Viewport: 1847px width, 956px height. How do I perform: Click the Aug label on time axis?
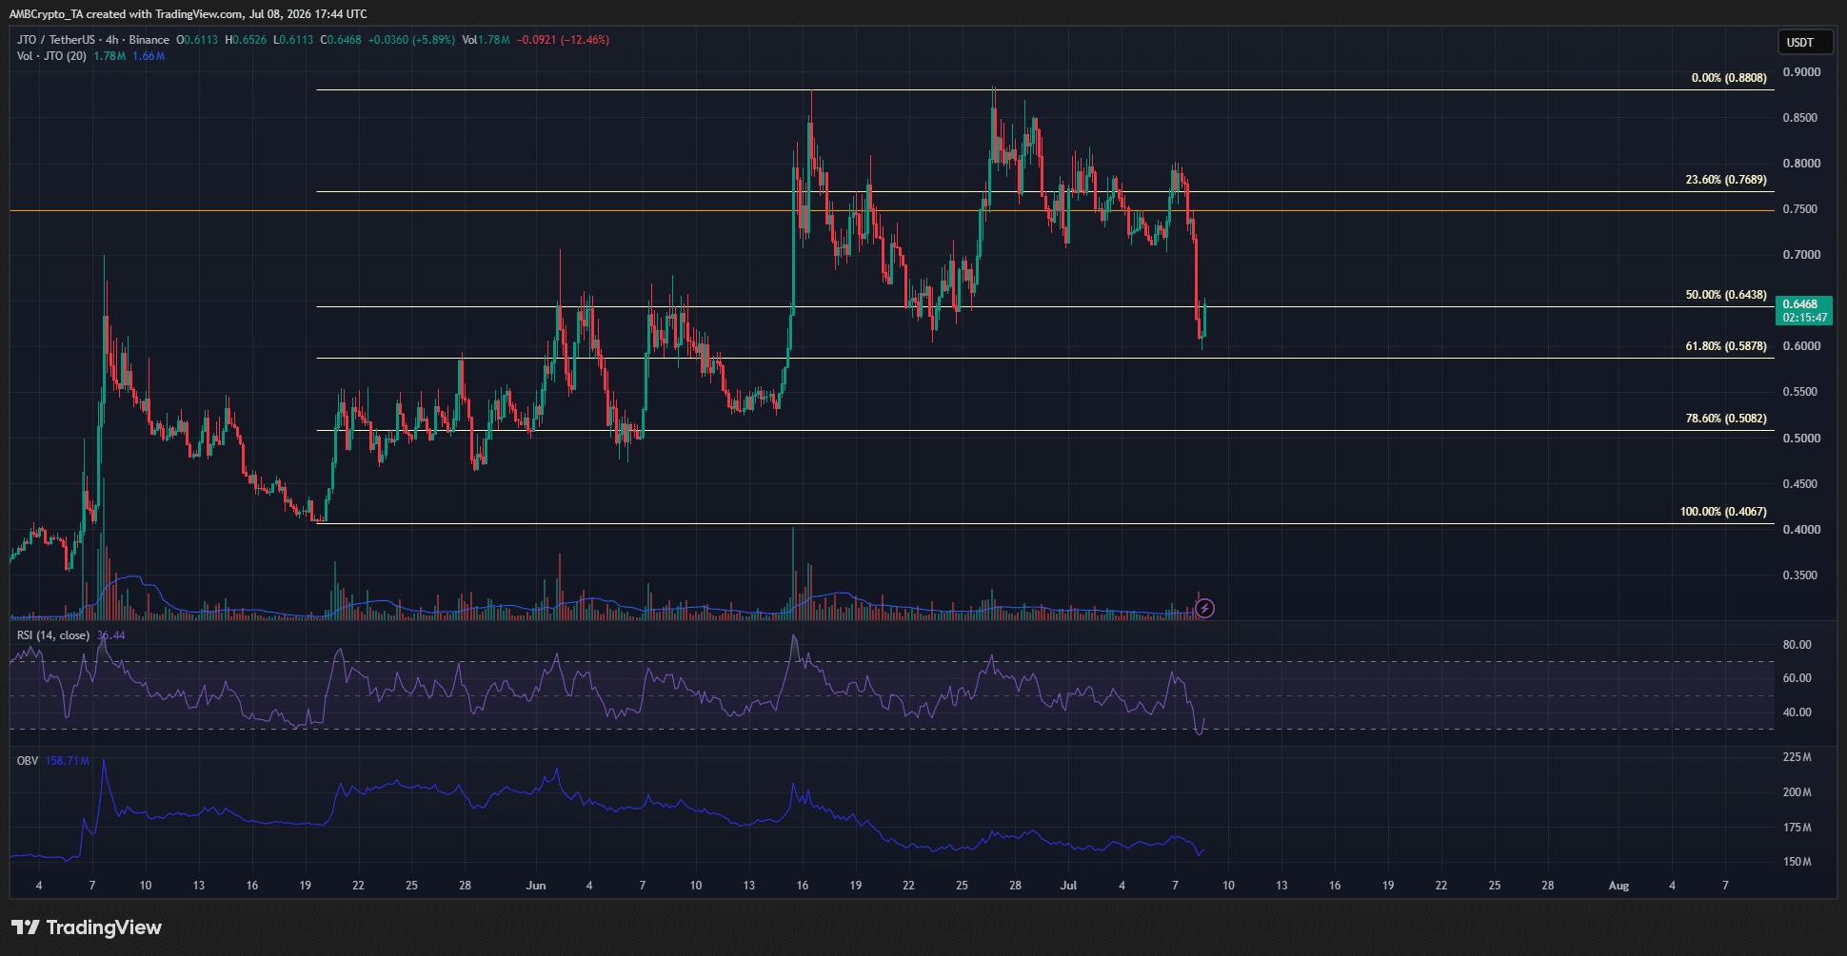click(x=1619, y=886)
